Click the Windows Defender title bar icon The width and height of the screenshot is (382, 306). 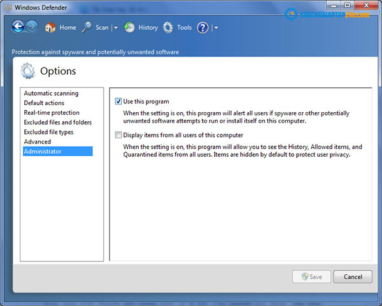[8, 7]
